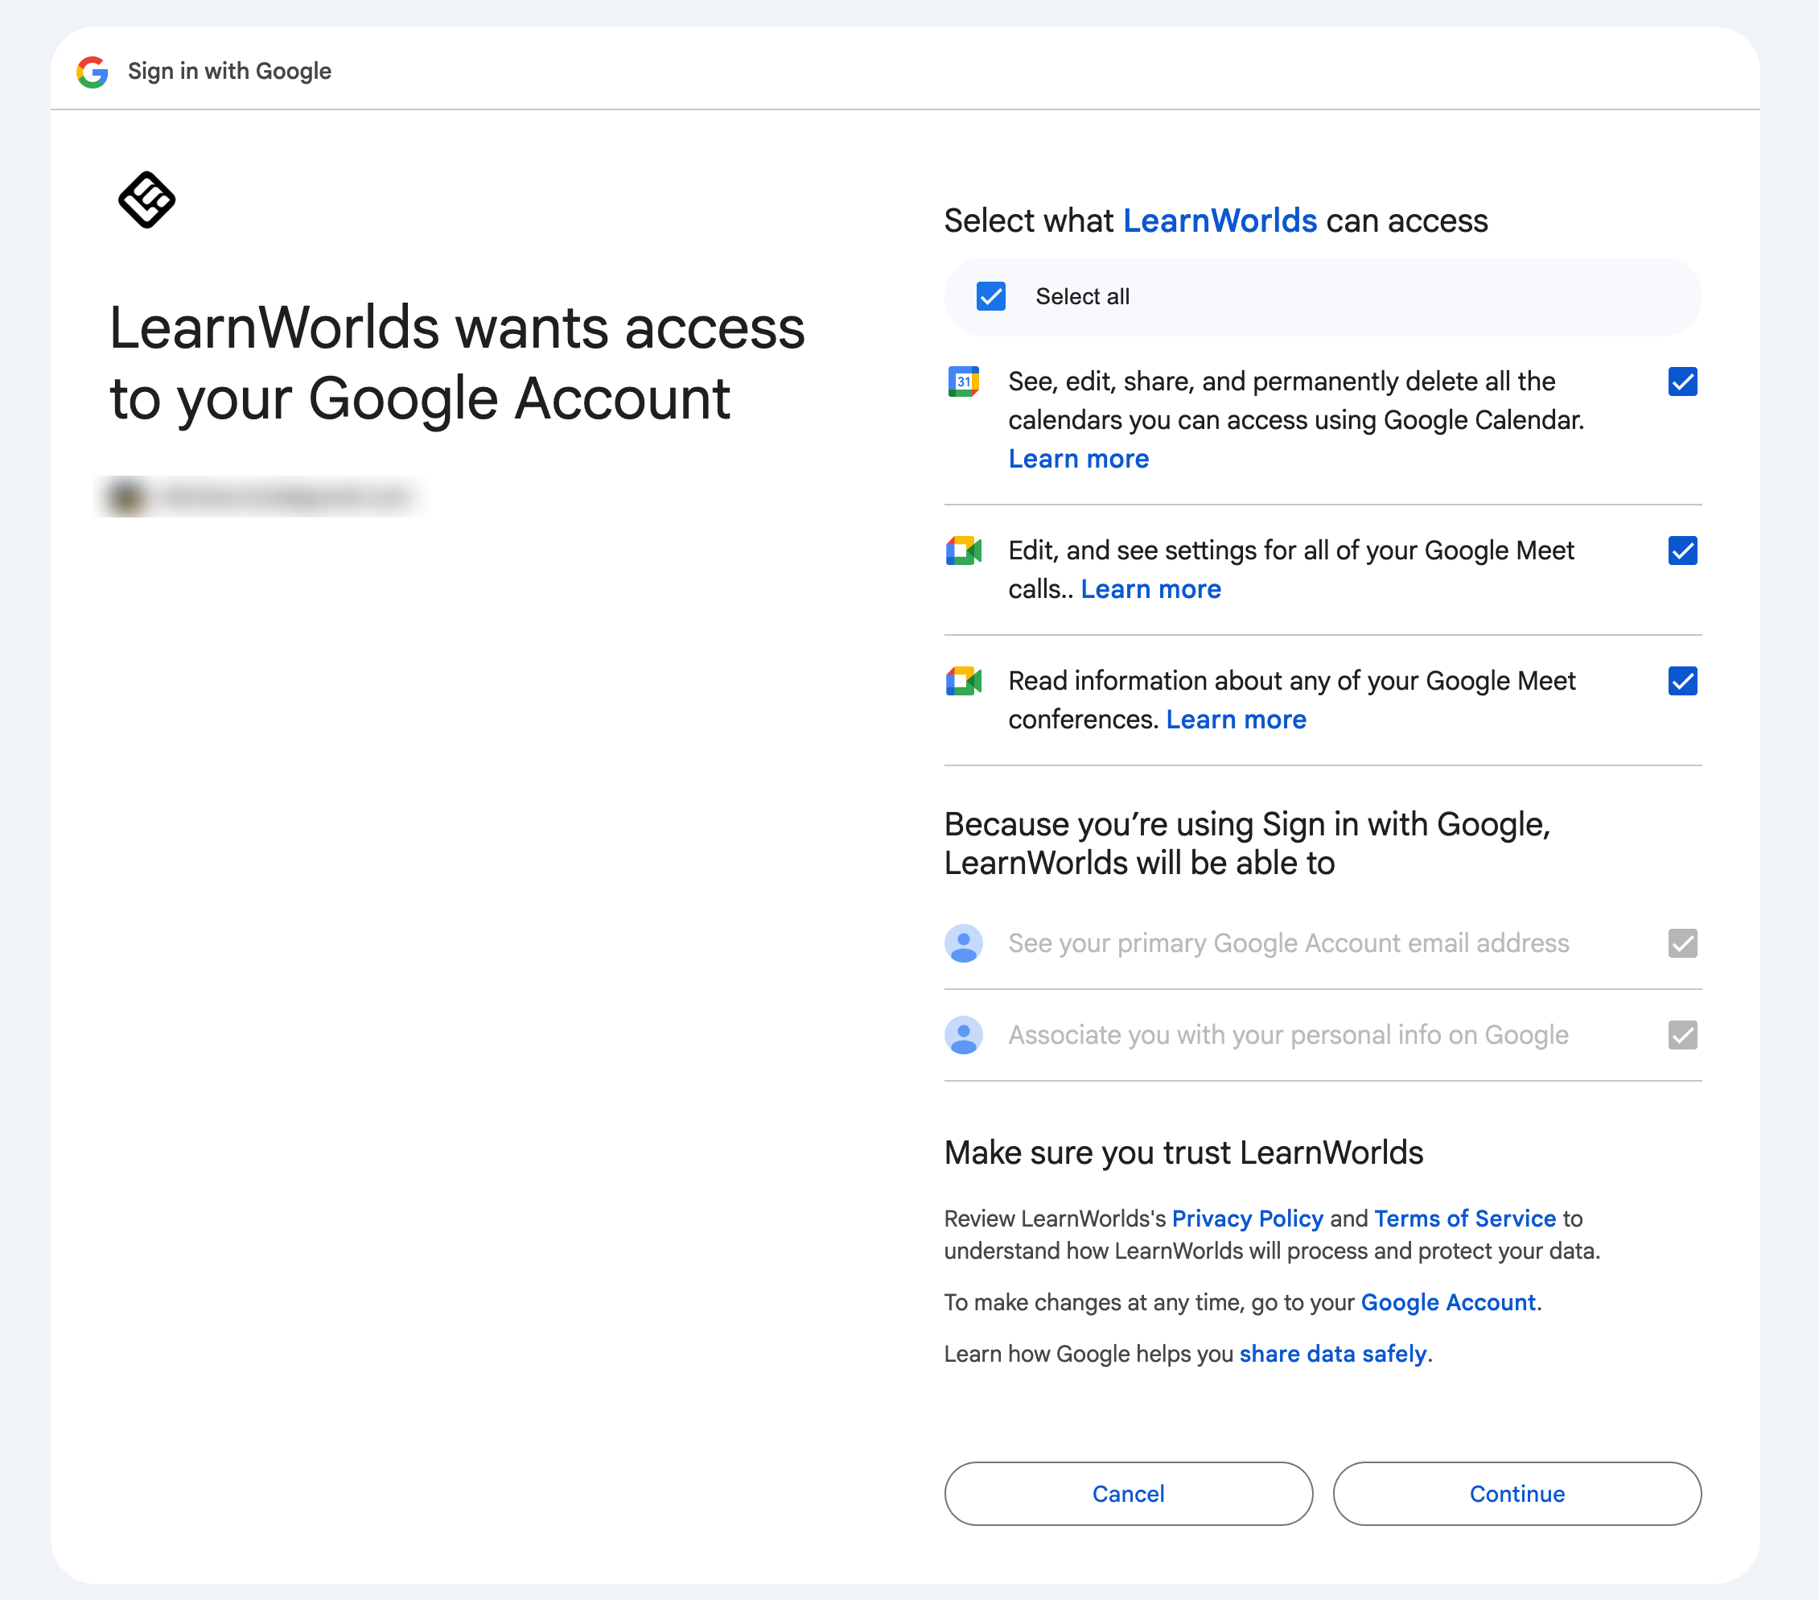Click the greyed primary email address checkbox
Viewport: 1819px width, 1600px height.
pos(1682,943)
